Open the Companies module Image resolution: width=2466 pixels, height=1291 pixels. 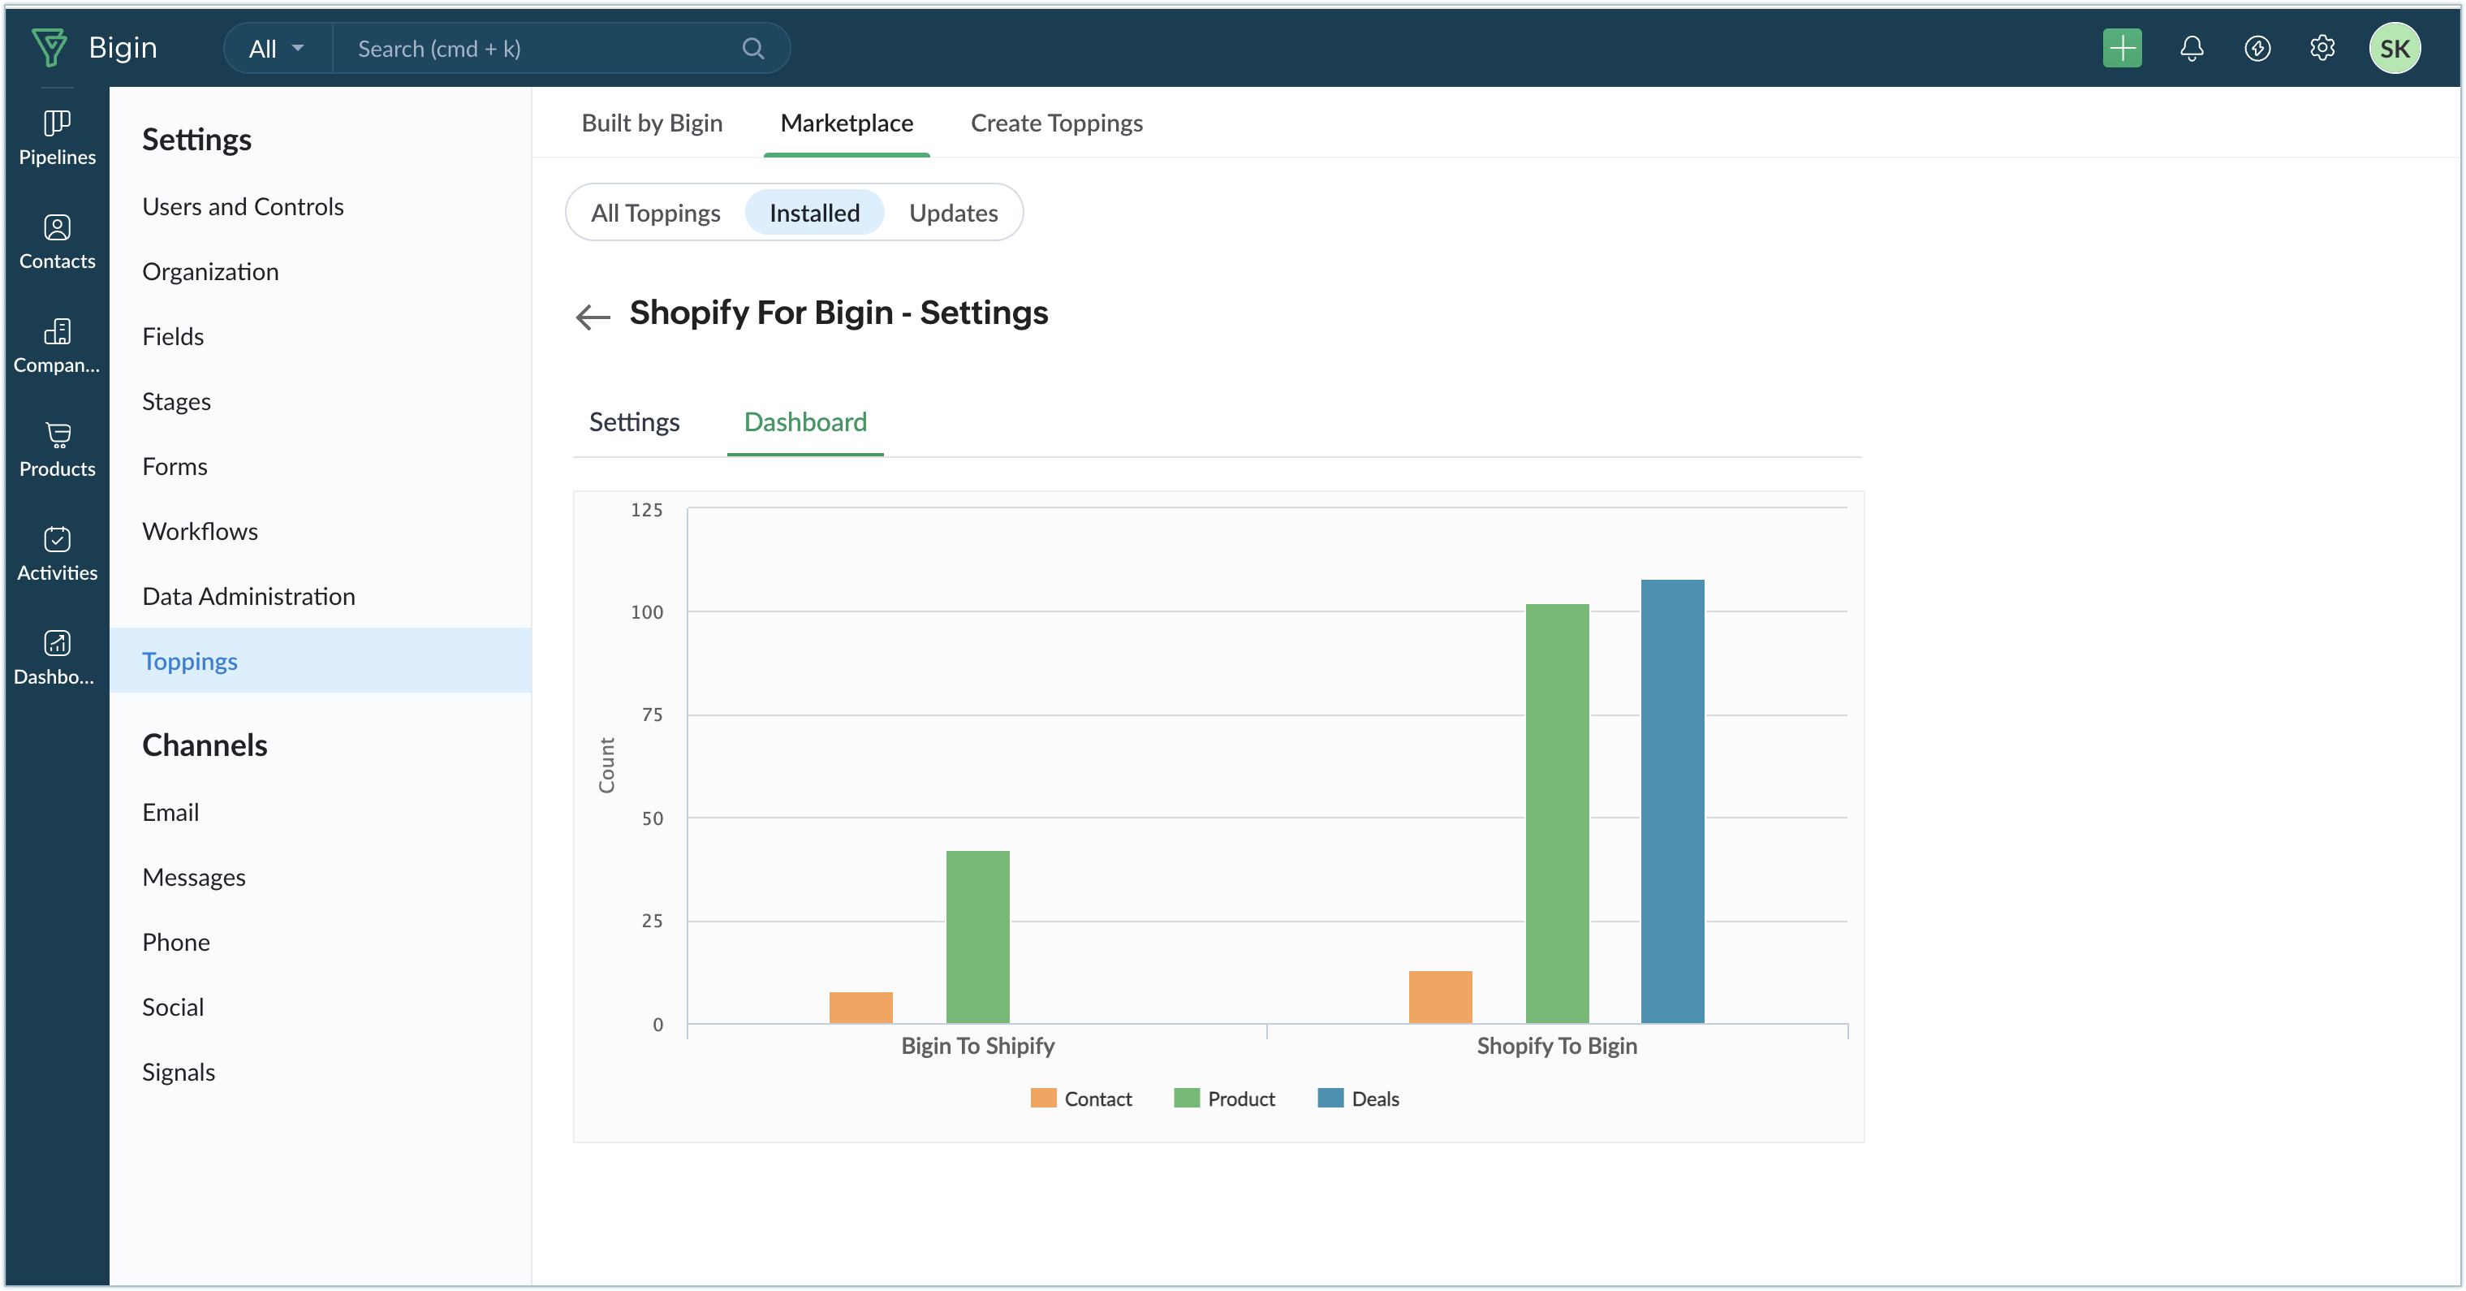[58, 347]
